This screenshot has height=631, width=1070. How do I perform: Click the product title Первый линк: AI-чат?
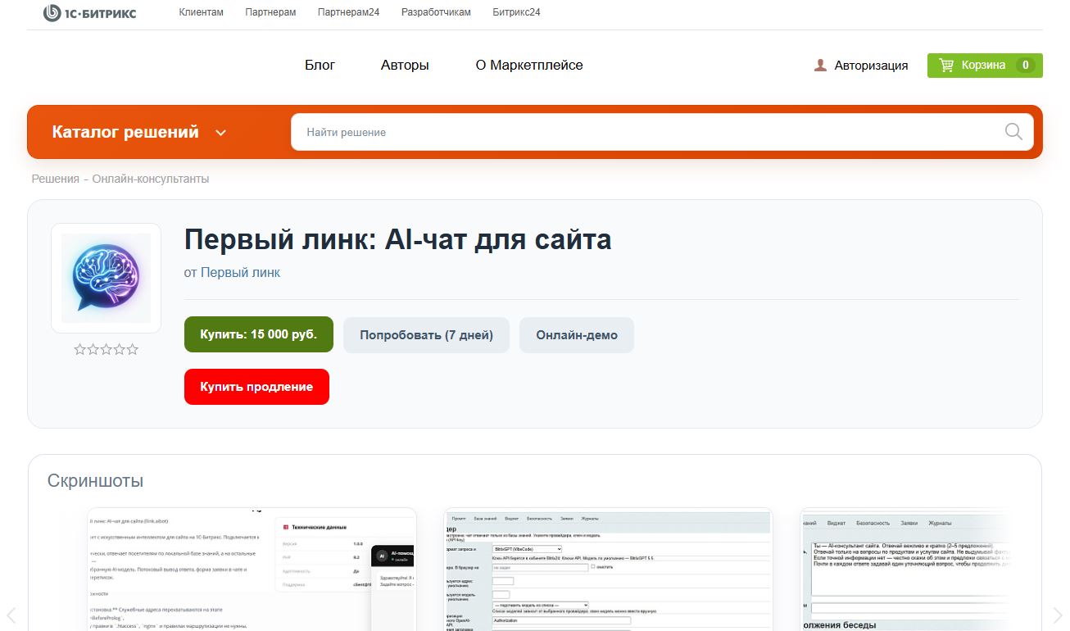(397, 240)
